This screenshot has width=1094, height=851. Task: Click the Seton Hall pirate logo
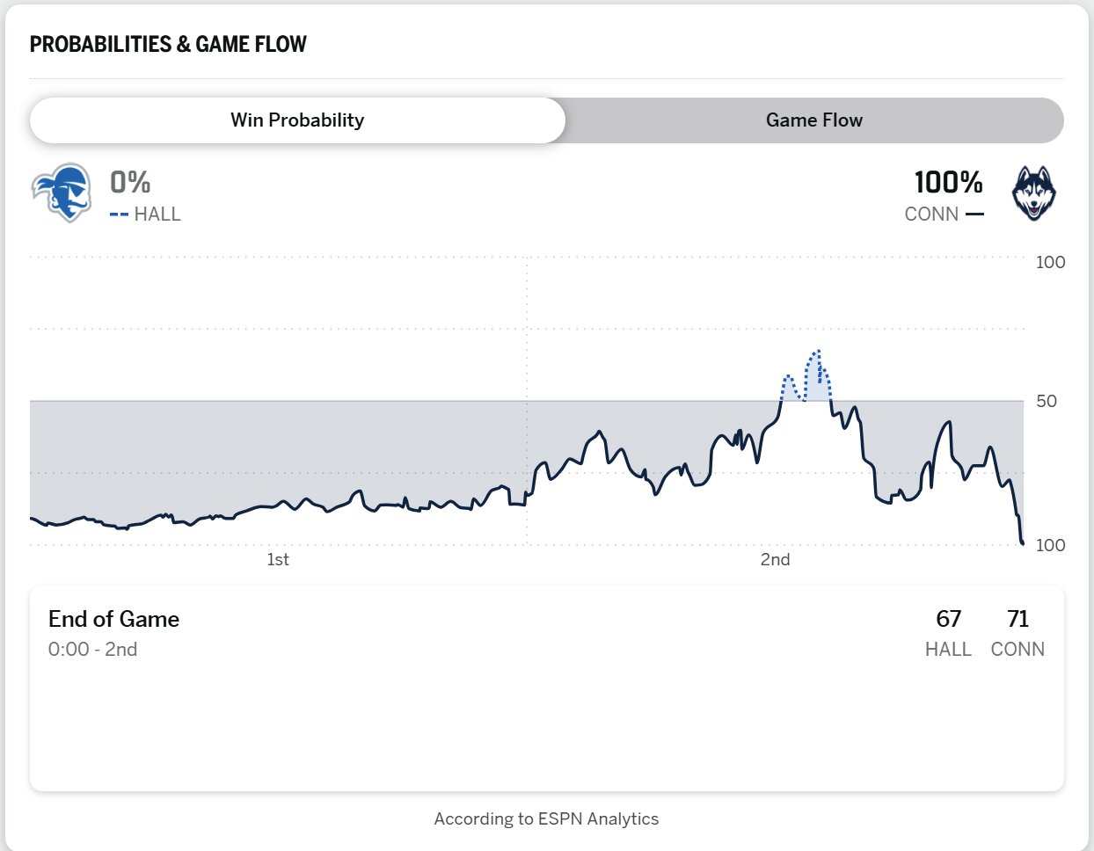point(62,193)
